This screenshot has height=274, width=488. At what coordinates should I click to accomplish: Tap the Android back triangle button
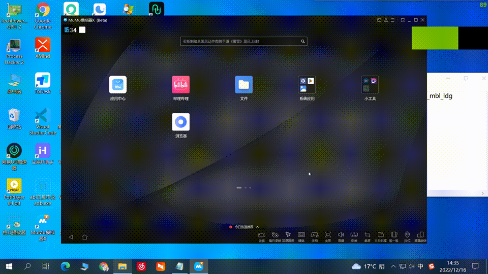click(x=71, y=237)
